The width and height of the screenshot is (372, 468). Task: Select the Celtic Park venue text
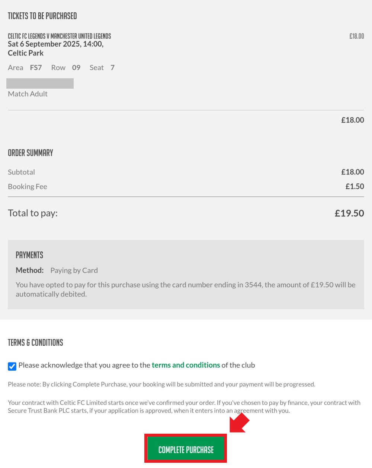(x=26, y=53)
